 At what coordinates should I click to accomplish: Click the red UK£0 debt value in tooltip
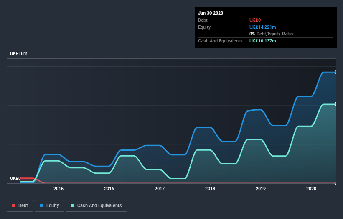click(x=255, y=20)
